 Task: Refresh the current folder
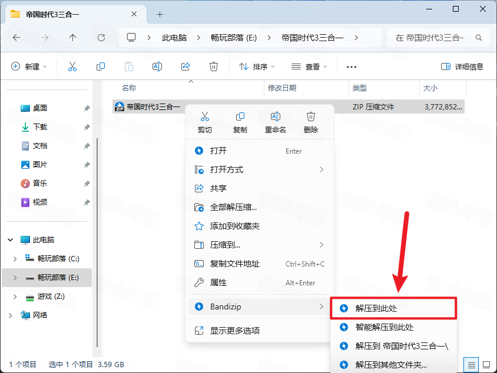[101, 38]
